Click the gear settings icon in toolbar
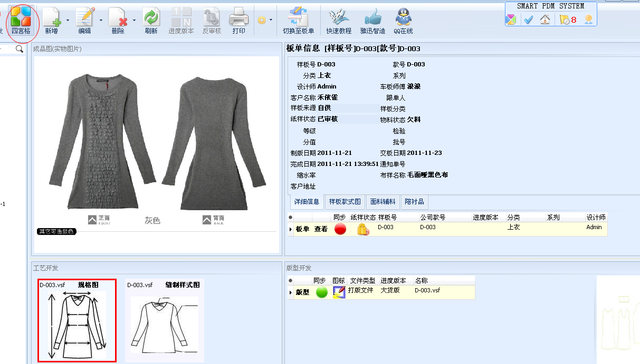This screenshot has width=640, height=364. (262, 20)
